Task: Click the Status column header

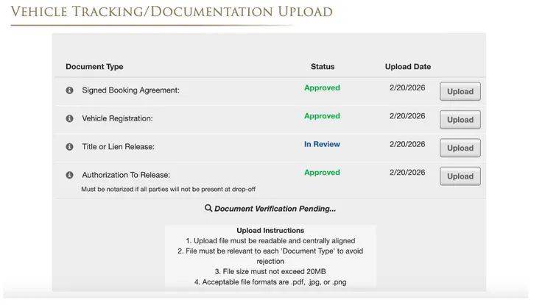Action: [x=323, y=67]
